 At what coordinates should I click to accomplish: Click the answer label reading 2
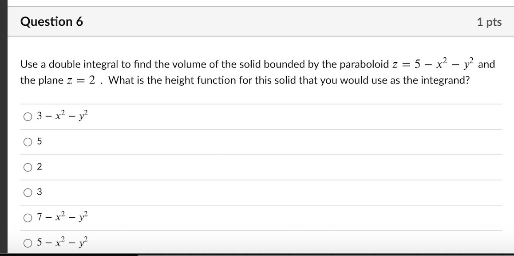click(x=40, y=167)
